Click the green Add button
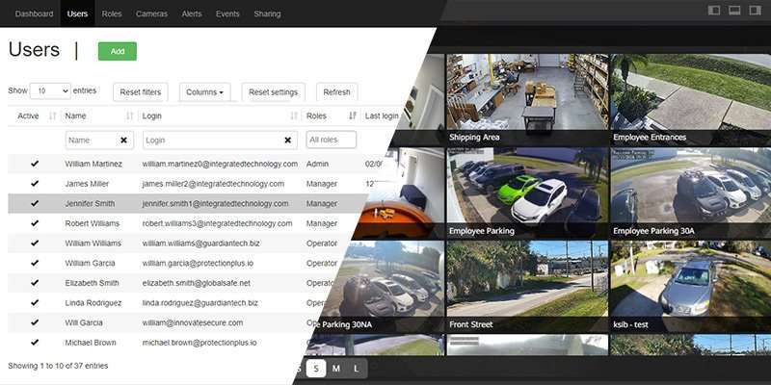771x385 pixels. [118, 52]
